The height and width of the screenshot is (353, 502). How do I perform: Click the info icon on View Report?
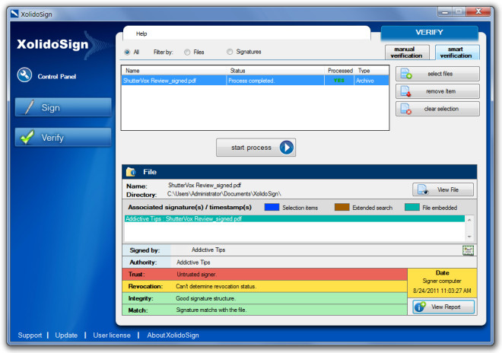click(420, 307)
